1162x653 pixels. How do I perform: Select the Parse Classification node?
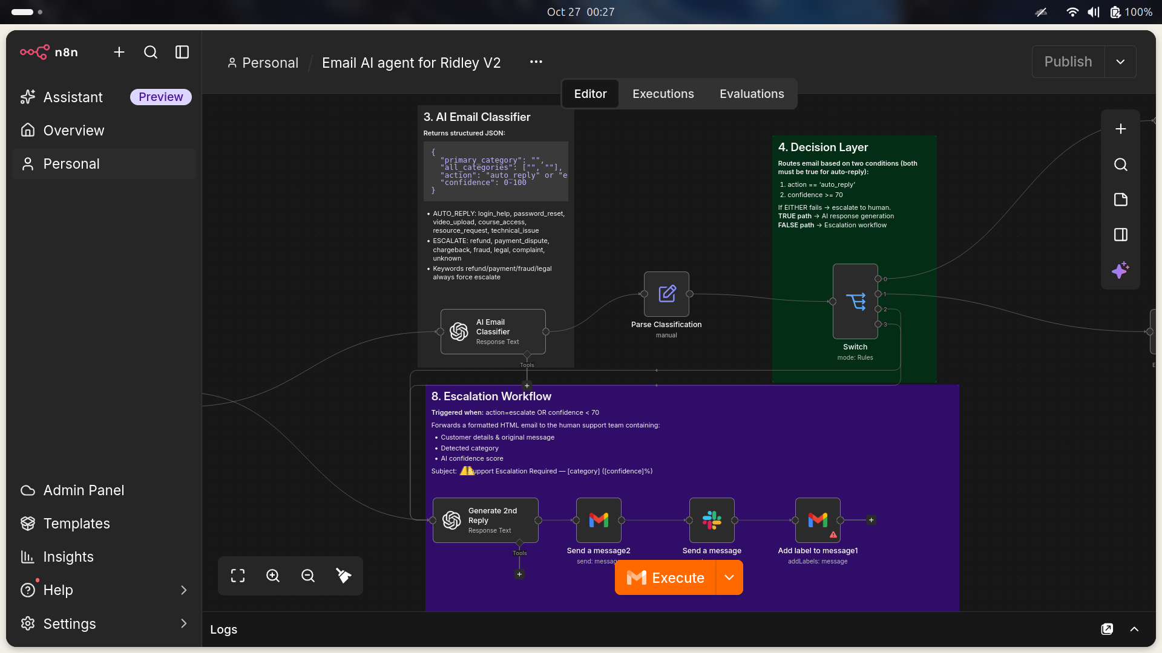point(666,294)
